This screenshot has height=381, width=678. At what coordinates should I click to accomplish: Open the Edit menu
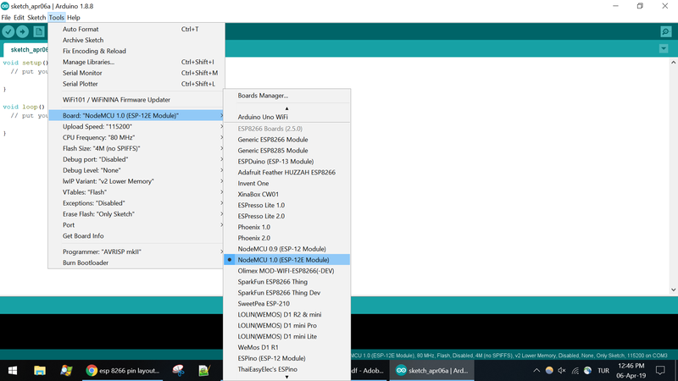(x=19, y=18)
